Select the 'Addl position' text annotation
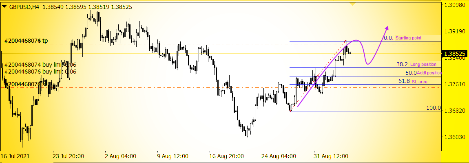Viewport: 469px width, 163px height. (429, 73)
